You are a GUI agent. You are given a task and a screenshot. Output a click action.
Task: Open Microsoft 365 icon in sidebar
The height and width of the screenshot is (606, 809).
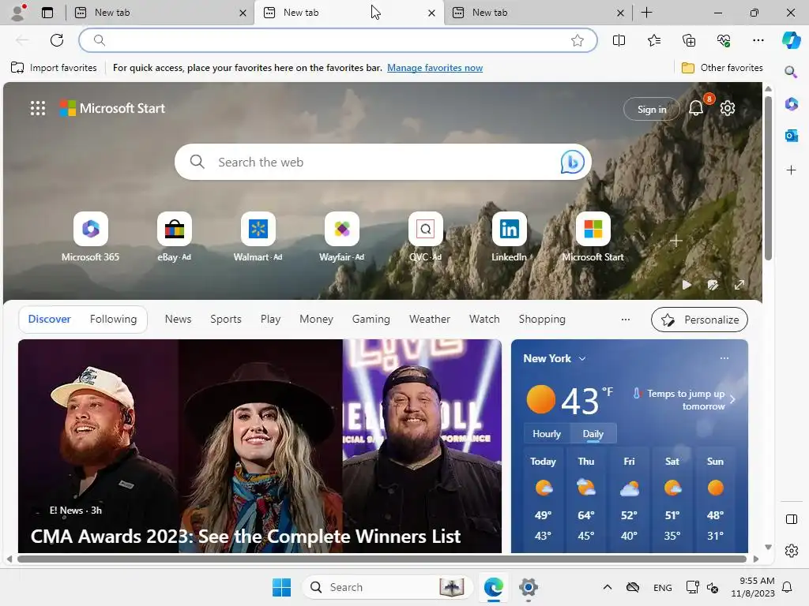792,105
